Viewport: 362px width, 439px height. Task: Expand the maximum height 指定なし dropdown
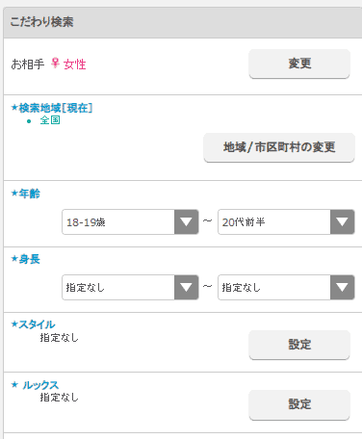pyautogui.click(x=286, y=287)
